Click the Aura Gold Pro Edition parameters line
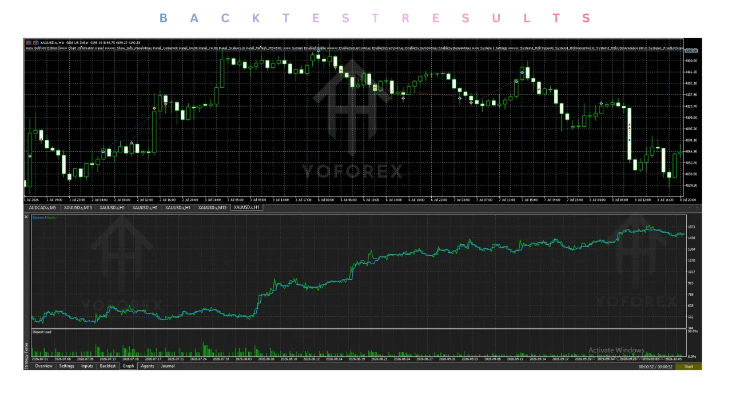Screen dimensions: 732x411 pos(353,49)
